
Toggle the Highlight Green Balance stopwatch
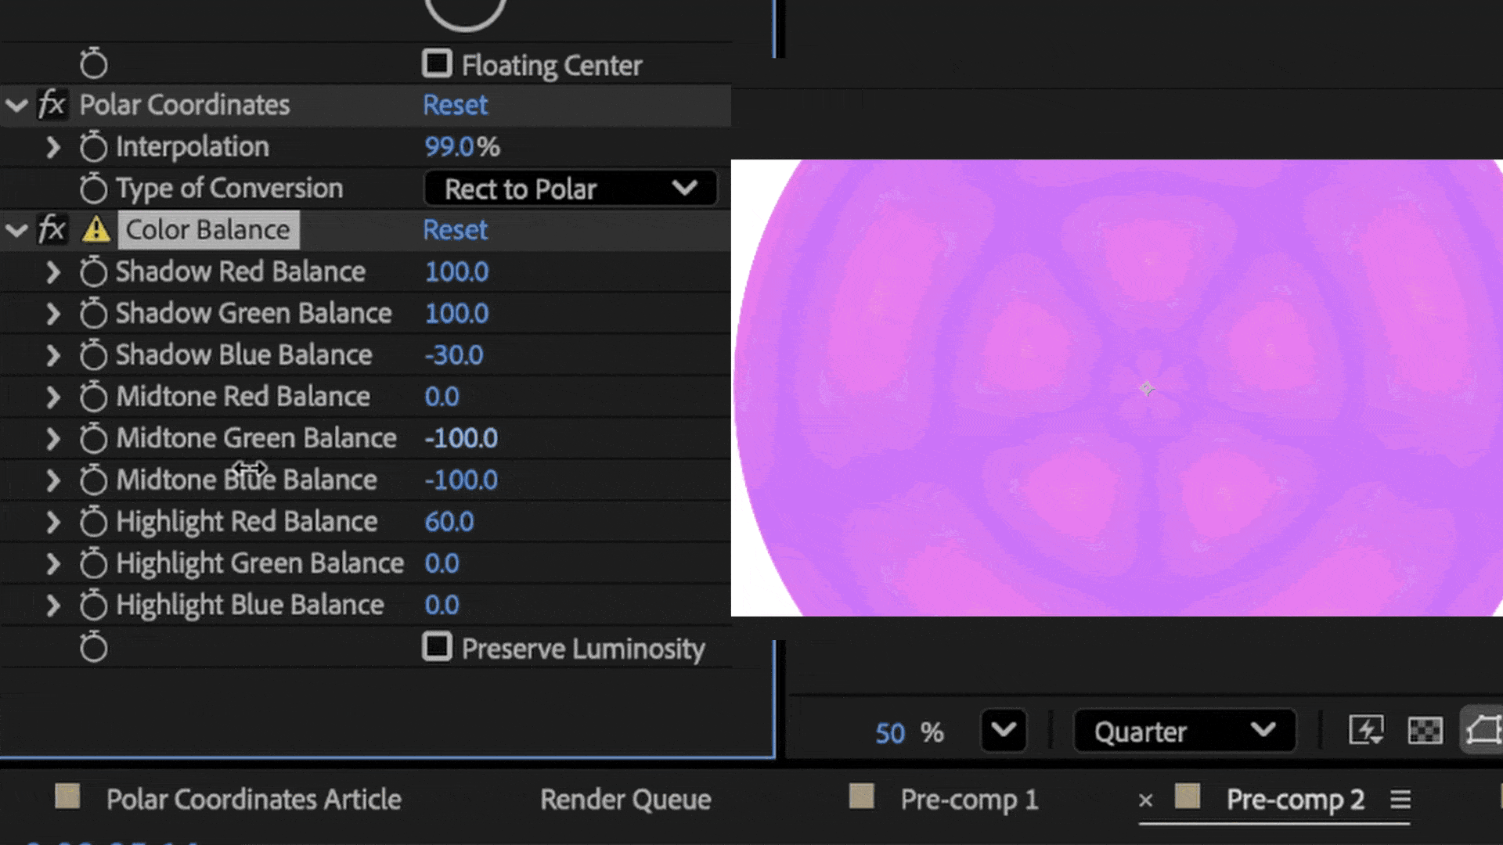[93, 563]
